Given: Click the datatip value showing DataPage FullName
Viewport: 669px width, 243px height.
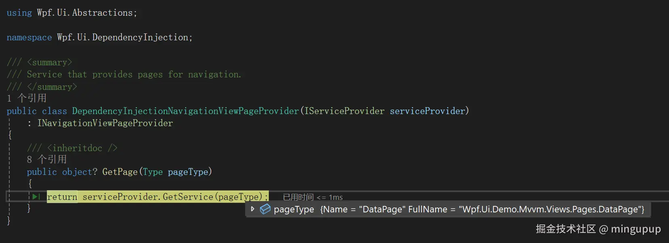Looking at the screenshot, I should pyautogui.click(x=482, y=209).
